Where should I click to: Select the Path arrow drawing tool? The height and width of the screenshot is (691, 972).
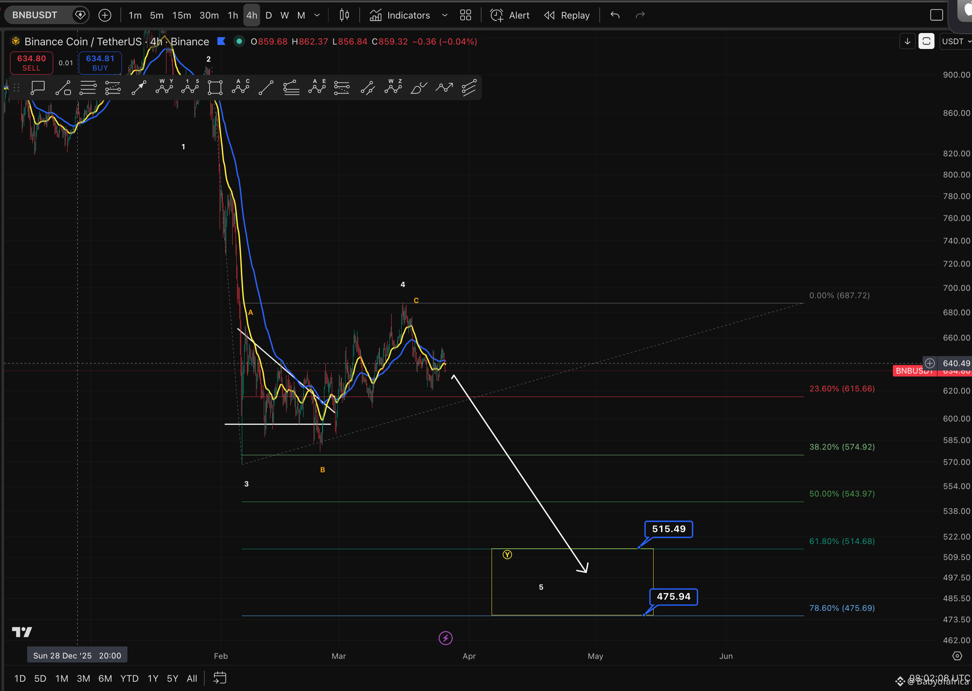444,88
